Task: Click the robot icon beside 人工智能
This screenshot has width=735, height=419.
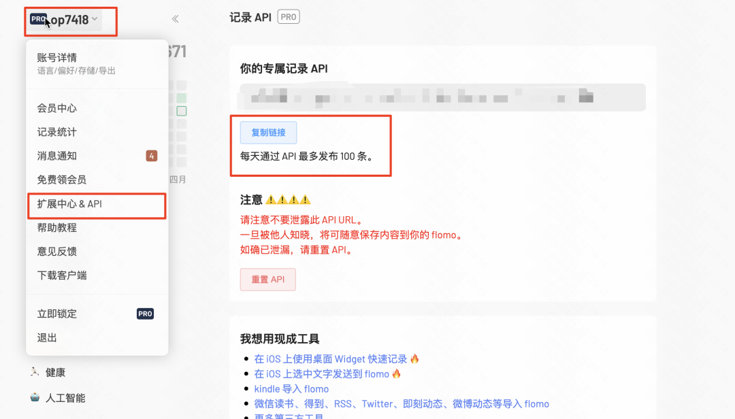Action: (x=35, y=397)
